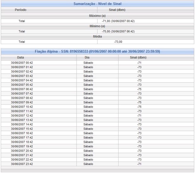Sort by the Dia column header
Screen dimensions: 195x173
[x=87, y=57]
